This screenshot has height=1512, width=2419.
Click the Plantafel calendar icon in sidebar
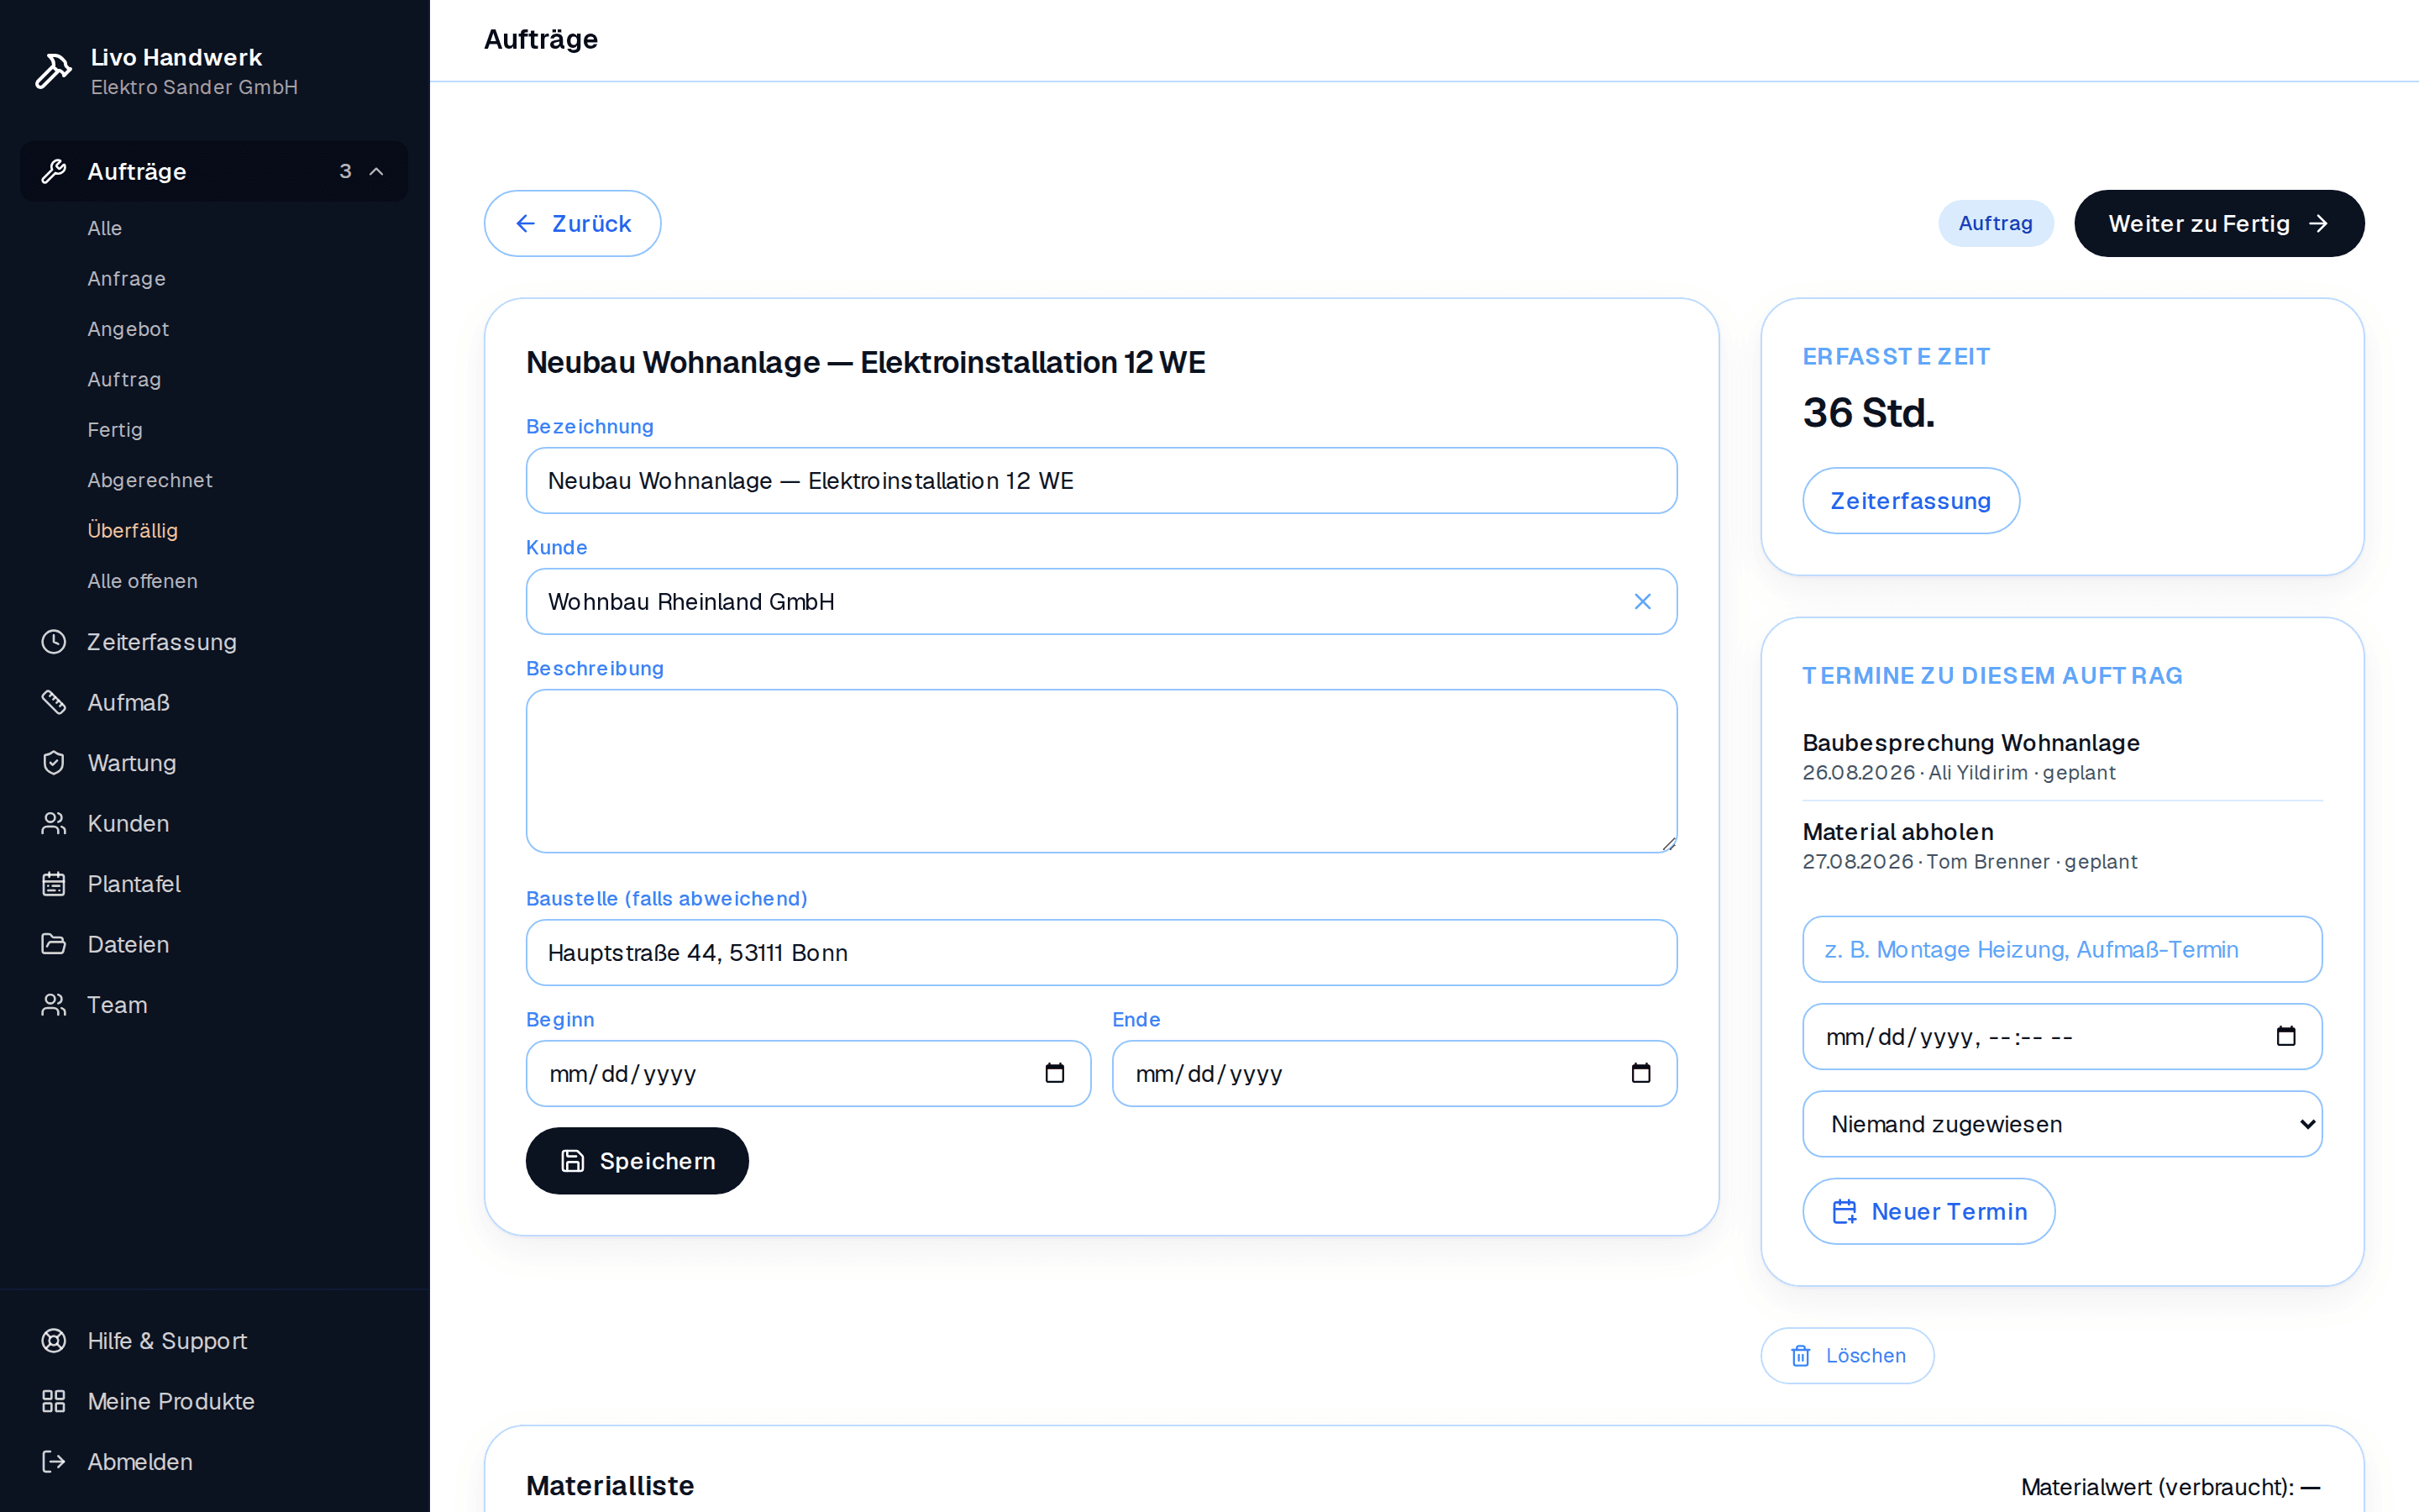pyautogui.click(x=54, y=884)
